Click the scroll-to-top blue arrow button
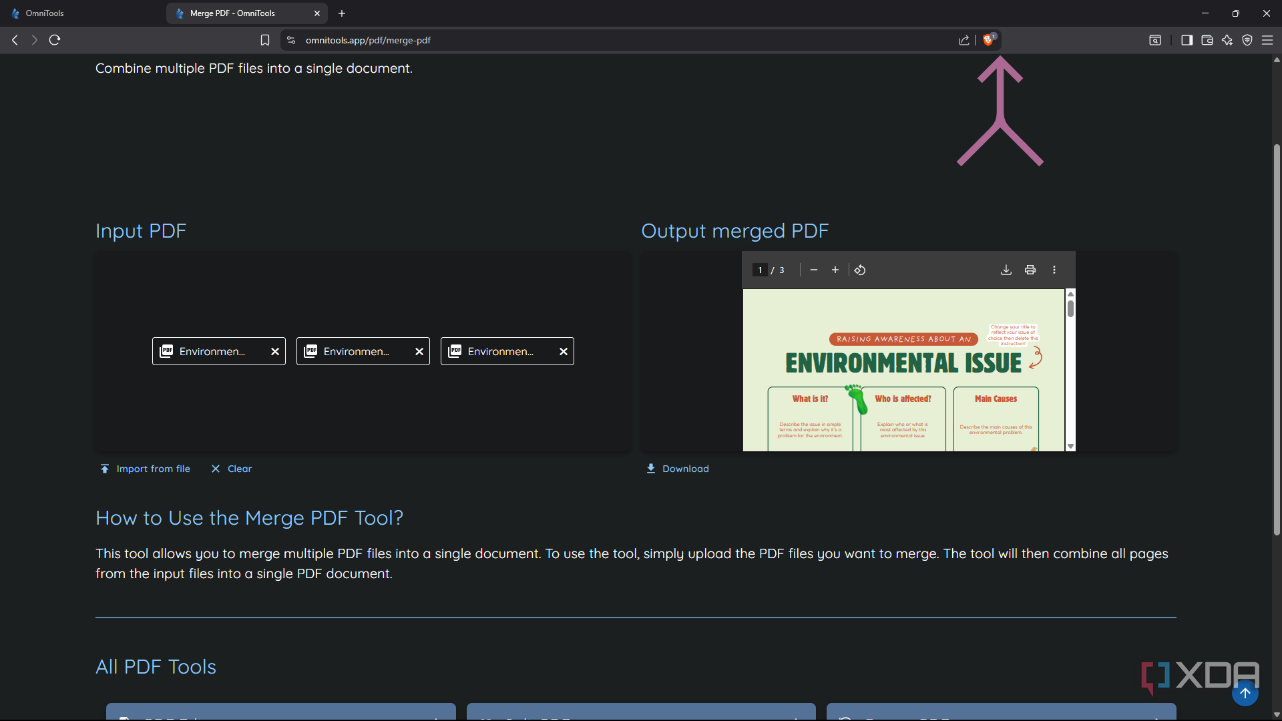Screen dimensions: 1282x721 [1245, 693]
